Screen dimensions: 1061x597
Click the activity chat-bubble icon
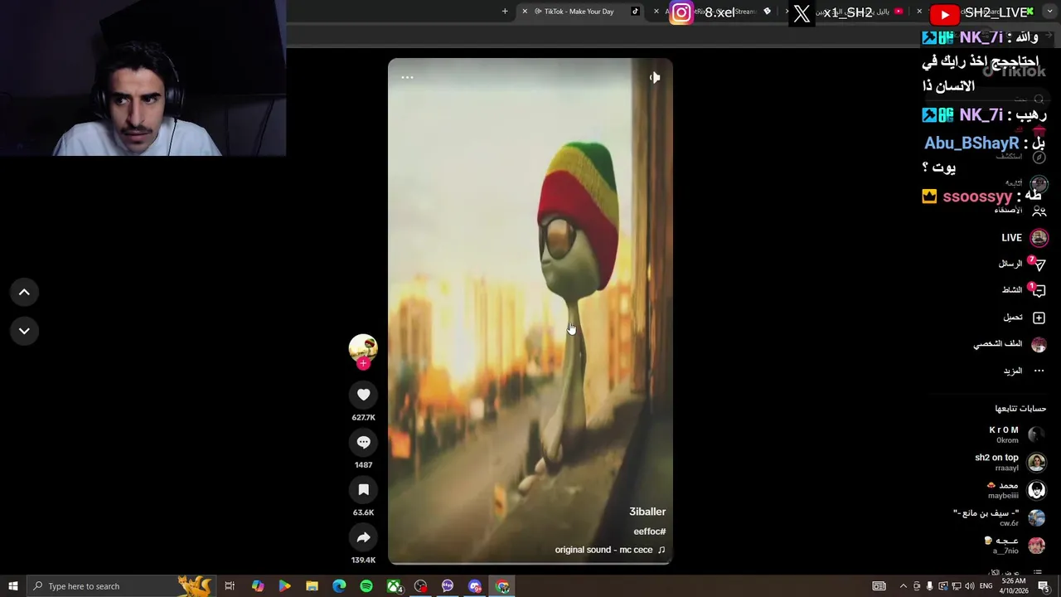point(1039,291)
